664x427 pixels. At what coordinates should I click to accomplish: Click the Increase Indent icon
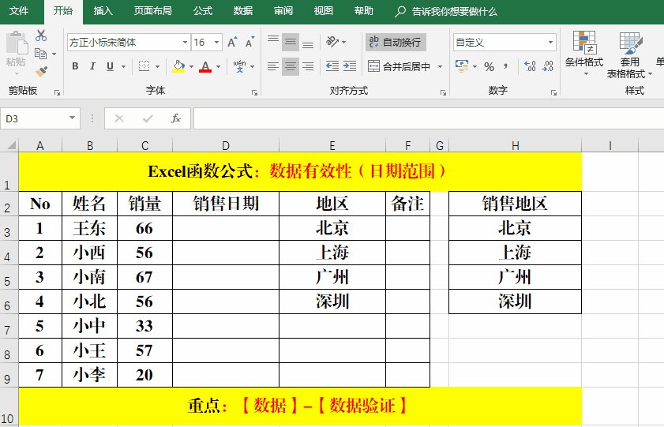pyautogui.click(x=351, y=66)
